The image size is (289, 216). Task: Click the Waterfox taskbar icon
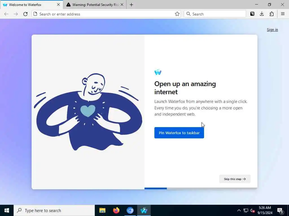click(x=144, y=210)
